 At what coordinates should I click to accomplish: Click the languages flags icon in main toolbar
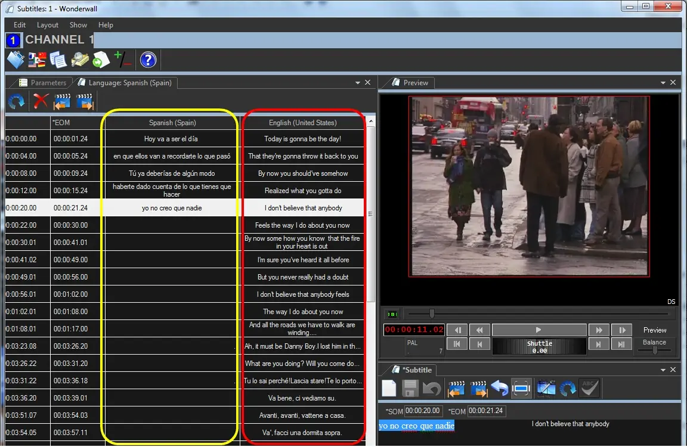[x=37, y=60]
